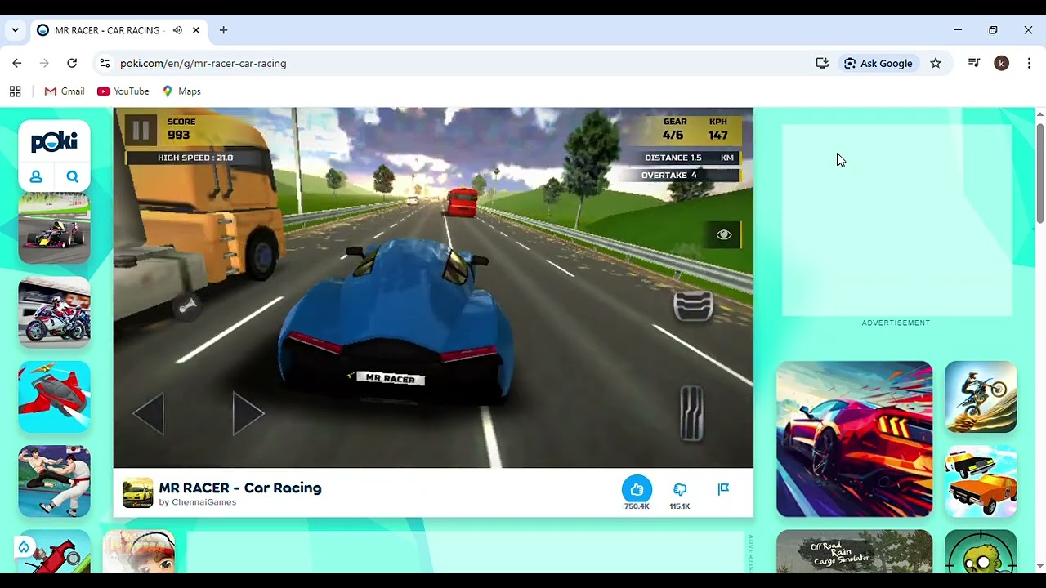This screenshot has height=588, width=1046.
Task: Click the page vertical scrollbar
Action: (x=1039, y=171)
